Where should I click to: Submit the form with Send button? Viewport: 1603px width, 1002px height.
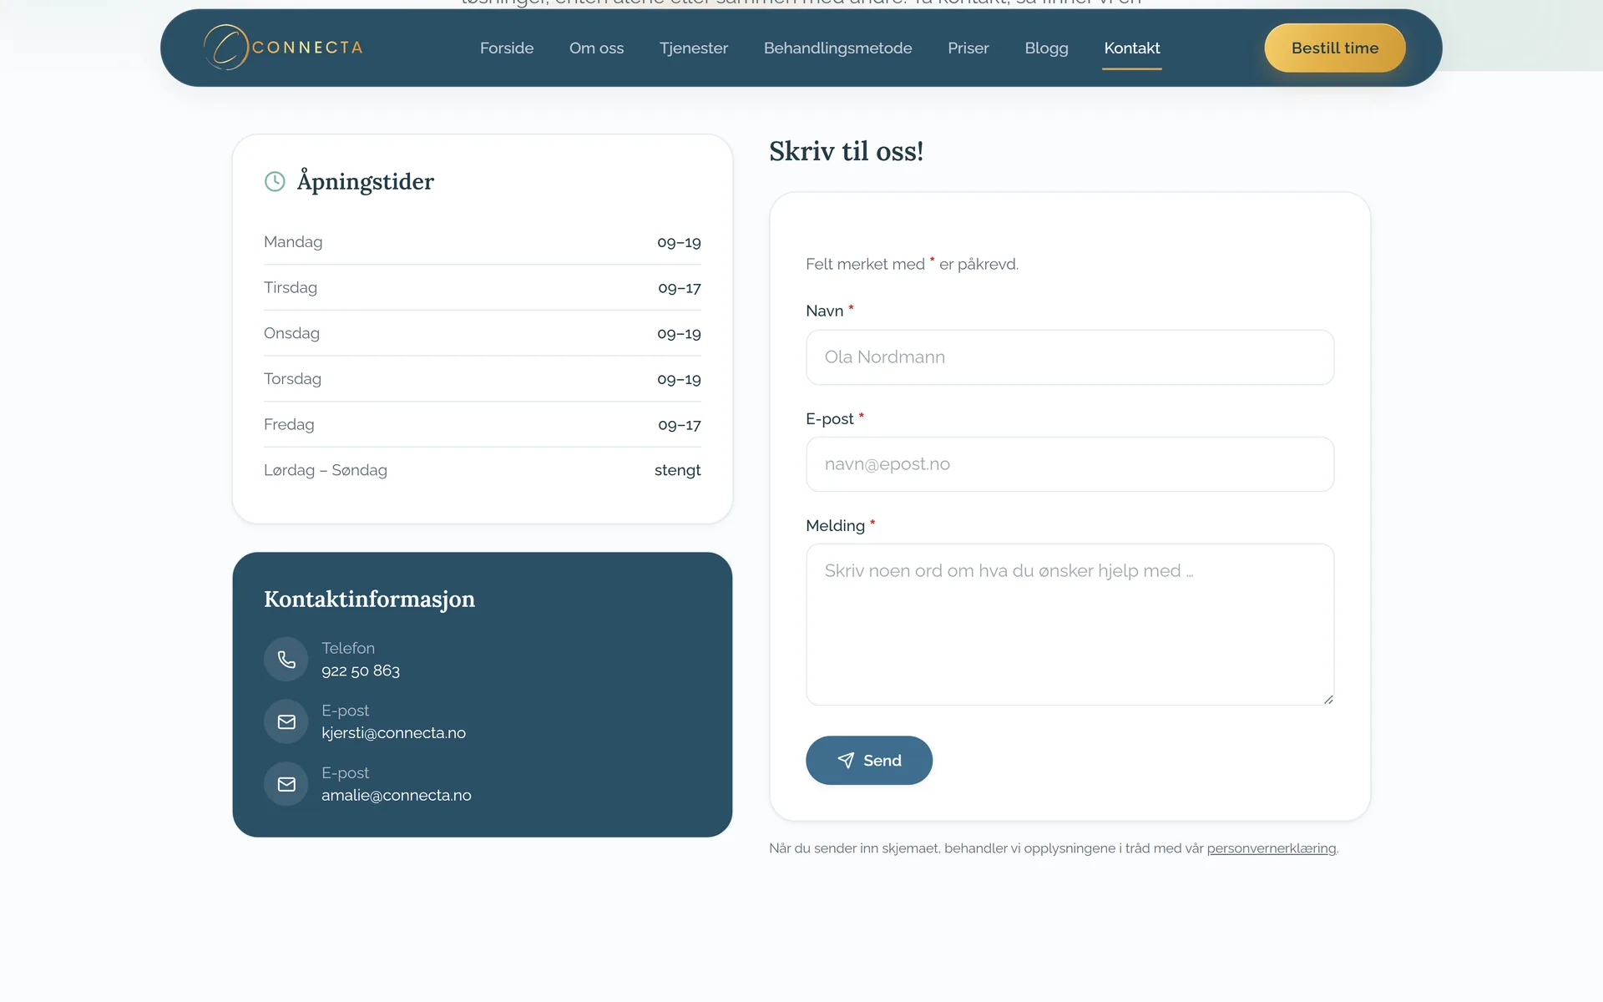click(869, 760)
